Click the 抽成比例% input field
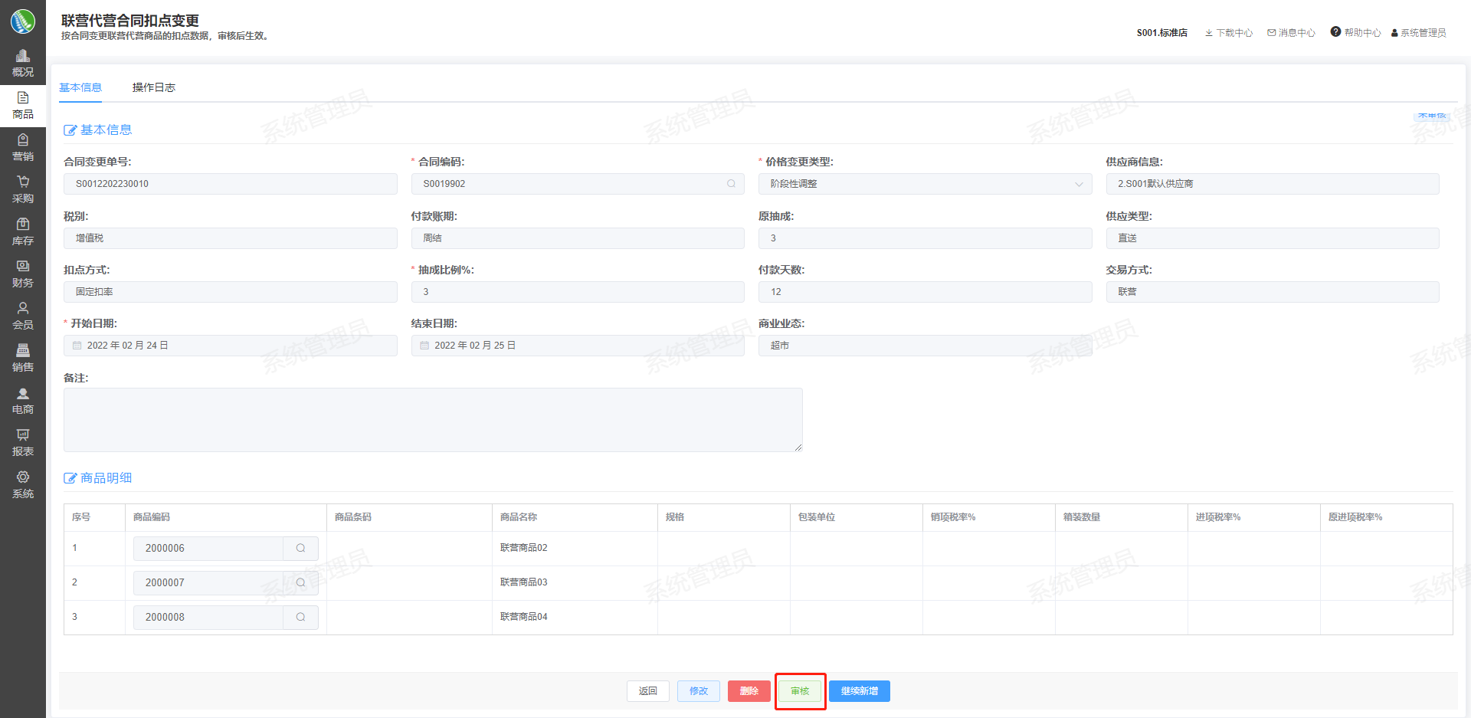The width and height of the screenshot is (1471, 718). (578, 292)
